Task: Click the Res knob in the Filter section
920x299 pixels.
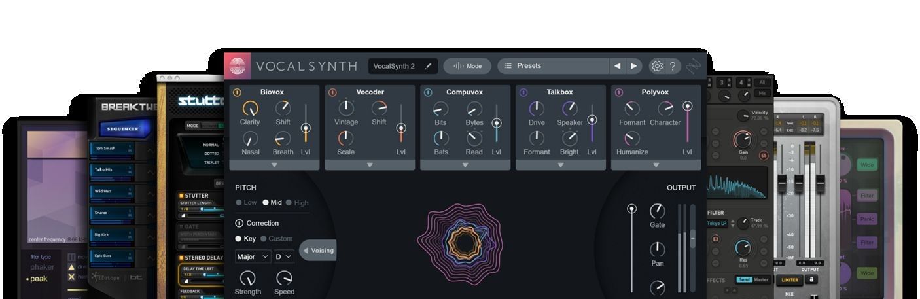Action: pyautogui.click(x=743, y=248)
